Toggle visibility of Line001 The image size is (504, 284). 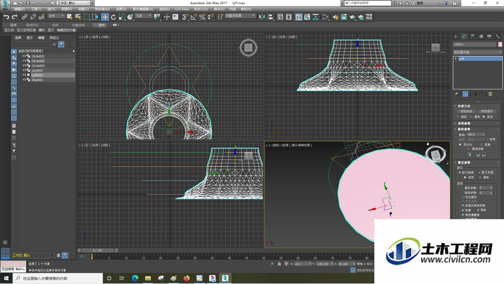coord(24,70)
